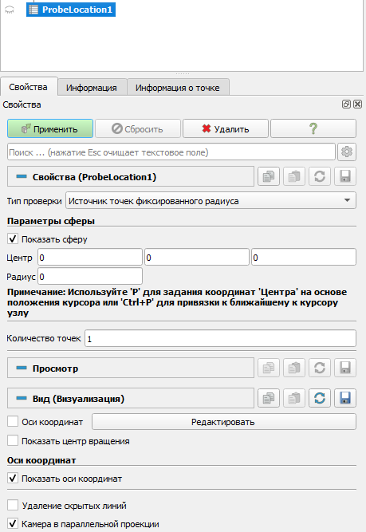Click reload icon in Вид (Визуализация) section
366x532 pixels.
(x=320, y=398)
